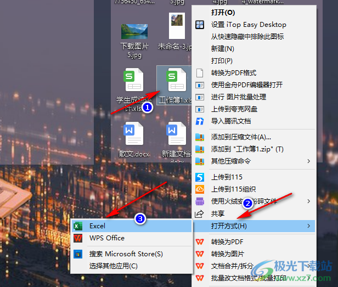The height and width of the screenshot is (287, 338).
Task: Choose 选择其他应用(C)
Action: point(132,266)
